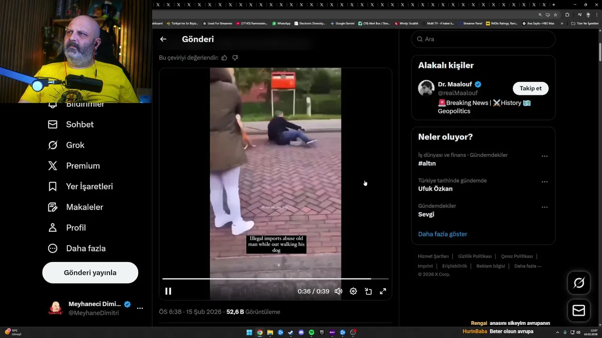
Task: Open a new browser tab
Action: tap(553, 5)
